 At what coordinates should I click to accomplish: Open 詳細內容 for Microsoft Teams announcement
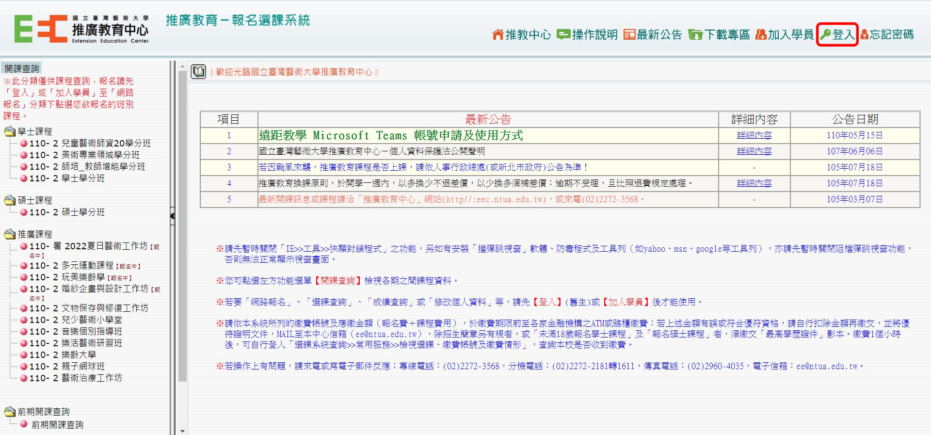(x=754, y=135)
